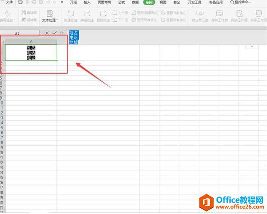Click 重置当前批注 button
This screenshot has width=267, height=214.
[174, 13]
